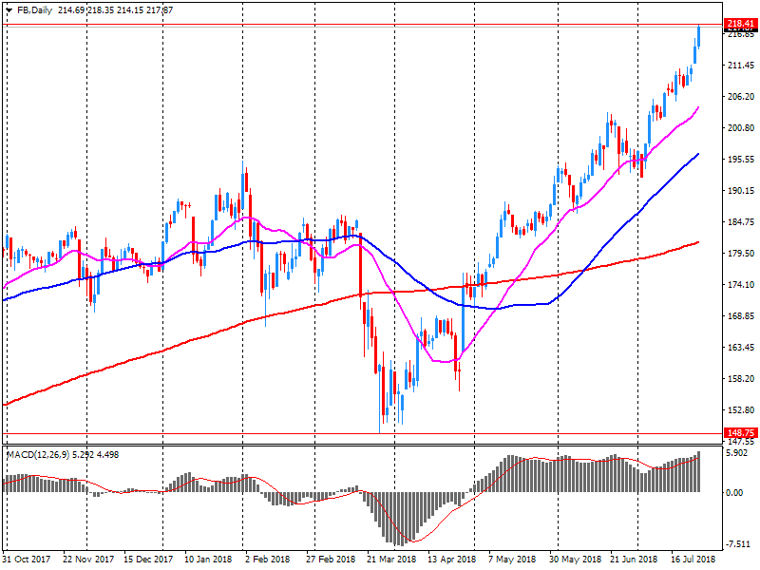The image size is (760, 570).
Task: Click the 21 Jun 2018 date label
Action: pyautogui.click(x=634, y=559)
